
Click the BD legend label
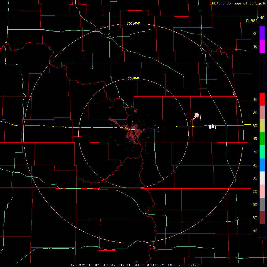click(x=255, y=126)
